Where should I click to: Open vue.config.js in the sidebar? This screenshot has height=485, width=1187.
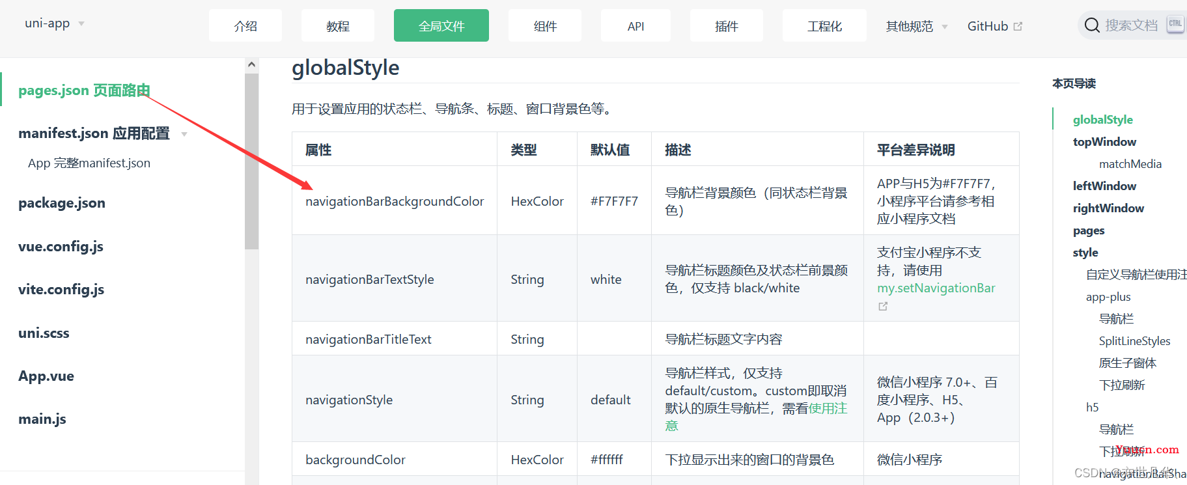coord(61,246)
